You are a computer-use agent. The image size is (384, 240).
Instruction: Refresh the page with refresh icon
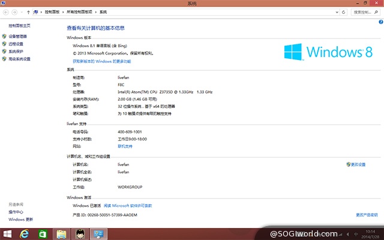point(343,12)
